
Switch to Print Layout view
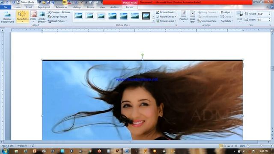click(x=221, y=145)
